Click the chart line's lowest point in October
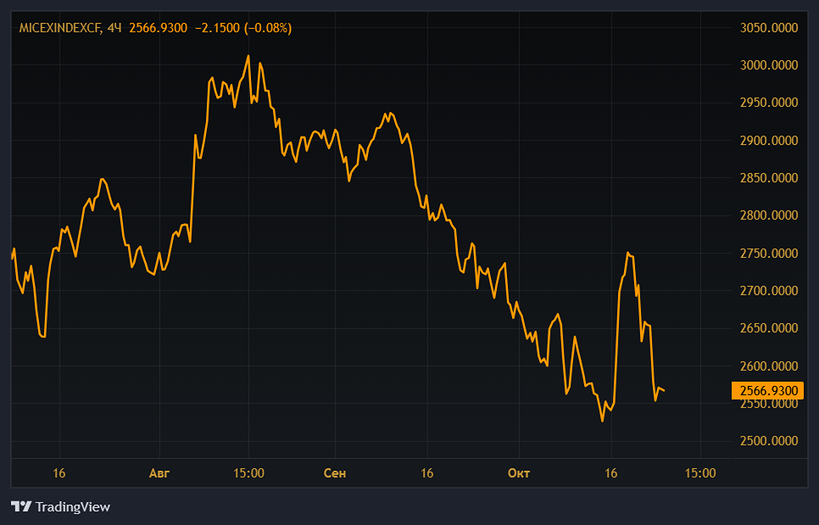Image resolution: width=819 pixels, height=525 pixels. point(603,420)
